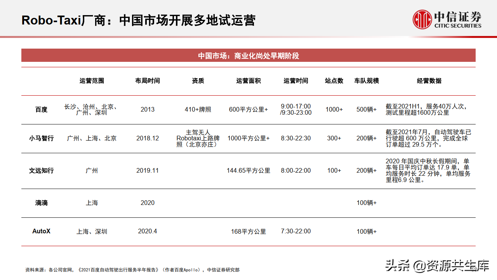Select the slide title "Robo-Taxi厂商：中国市场开展多地试运营"
Screen dimensions: 497x280
coord(138,20)
